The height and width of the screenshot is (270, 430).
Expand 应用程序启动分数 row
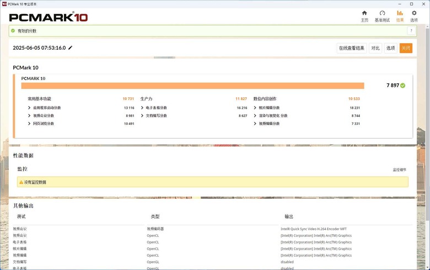29,108
